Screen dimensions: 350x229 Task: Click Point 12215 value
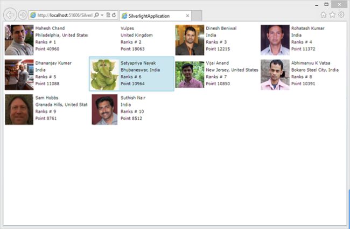[218, 49]
